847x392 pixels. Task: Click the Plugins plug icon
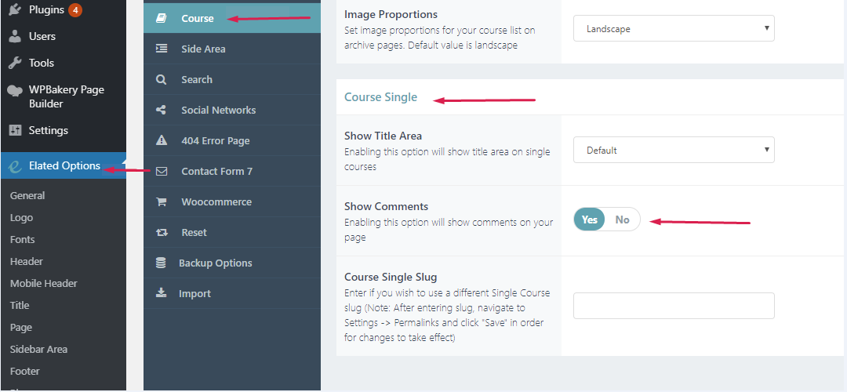tap(15, 9)
